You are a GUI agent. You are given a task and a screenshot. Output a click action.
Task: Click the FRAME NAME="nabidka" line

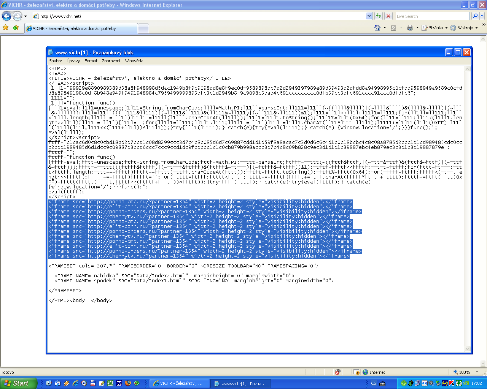point(175,276)
